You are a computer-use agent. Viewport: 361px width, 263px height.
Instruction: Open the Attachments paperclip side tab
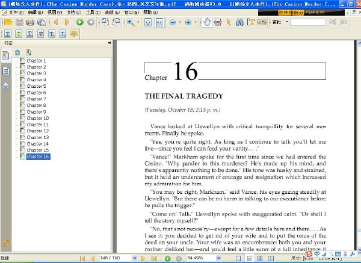coord(6,243)
